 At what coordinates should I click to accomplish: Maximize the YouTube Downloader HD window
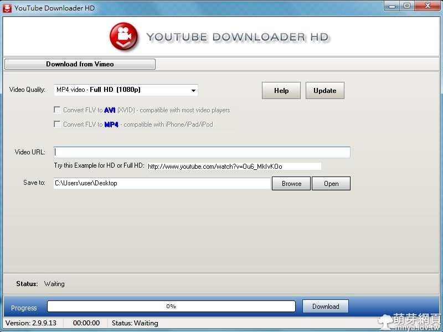click(407, 6)
